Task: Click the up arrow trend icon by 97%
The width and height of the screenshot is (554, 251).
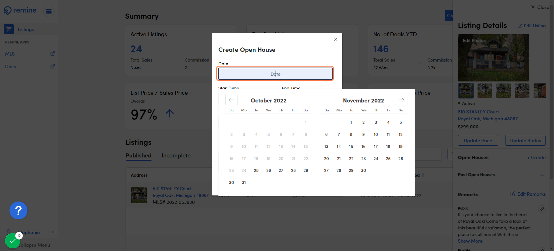Action: click(170, 113)
